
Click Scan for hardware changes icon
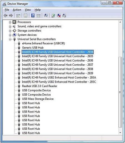coord(46,16)
